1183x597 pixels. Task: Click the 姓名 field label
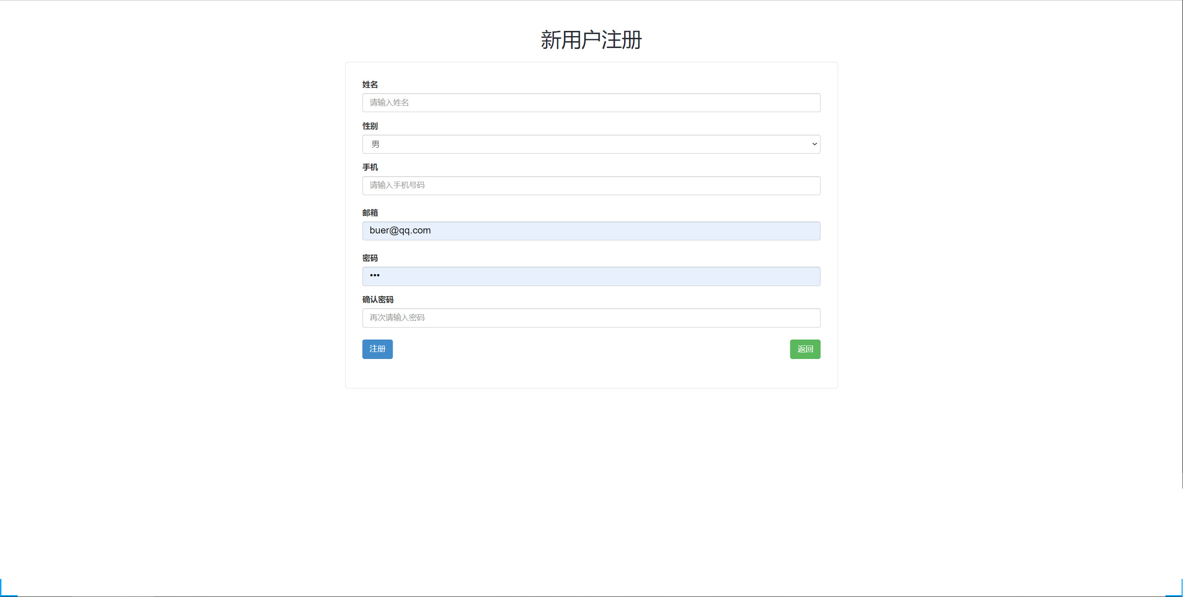370,84
